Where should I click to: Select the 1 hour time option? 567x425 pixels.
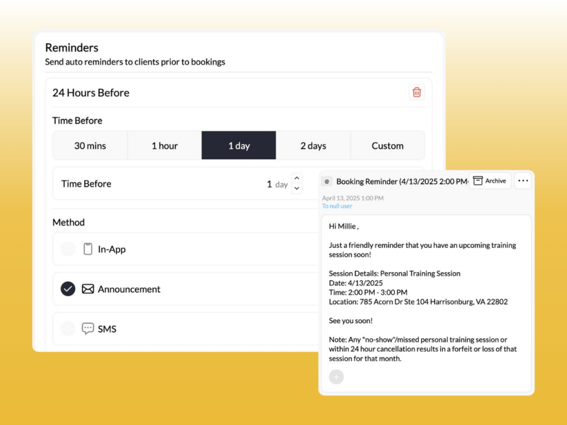[164, 145]
